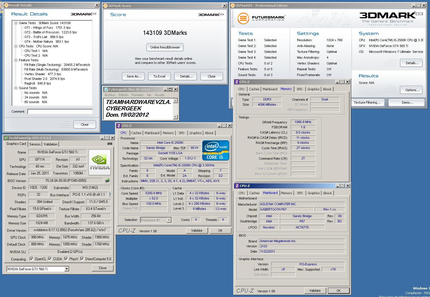This screenshot has width=430, height=297.
Task: Collapse the Sound Tests tree node
Action: tap(16, 88)
